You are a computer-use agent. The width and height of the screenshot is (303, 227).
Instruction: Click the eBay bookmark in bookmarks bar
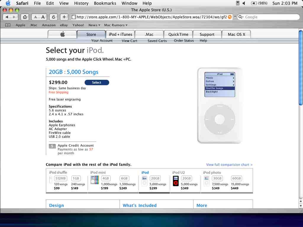(x=64, y=25)
